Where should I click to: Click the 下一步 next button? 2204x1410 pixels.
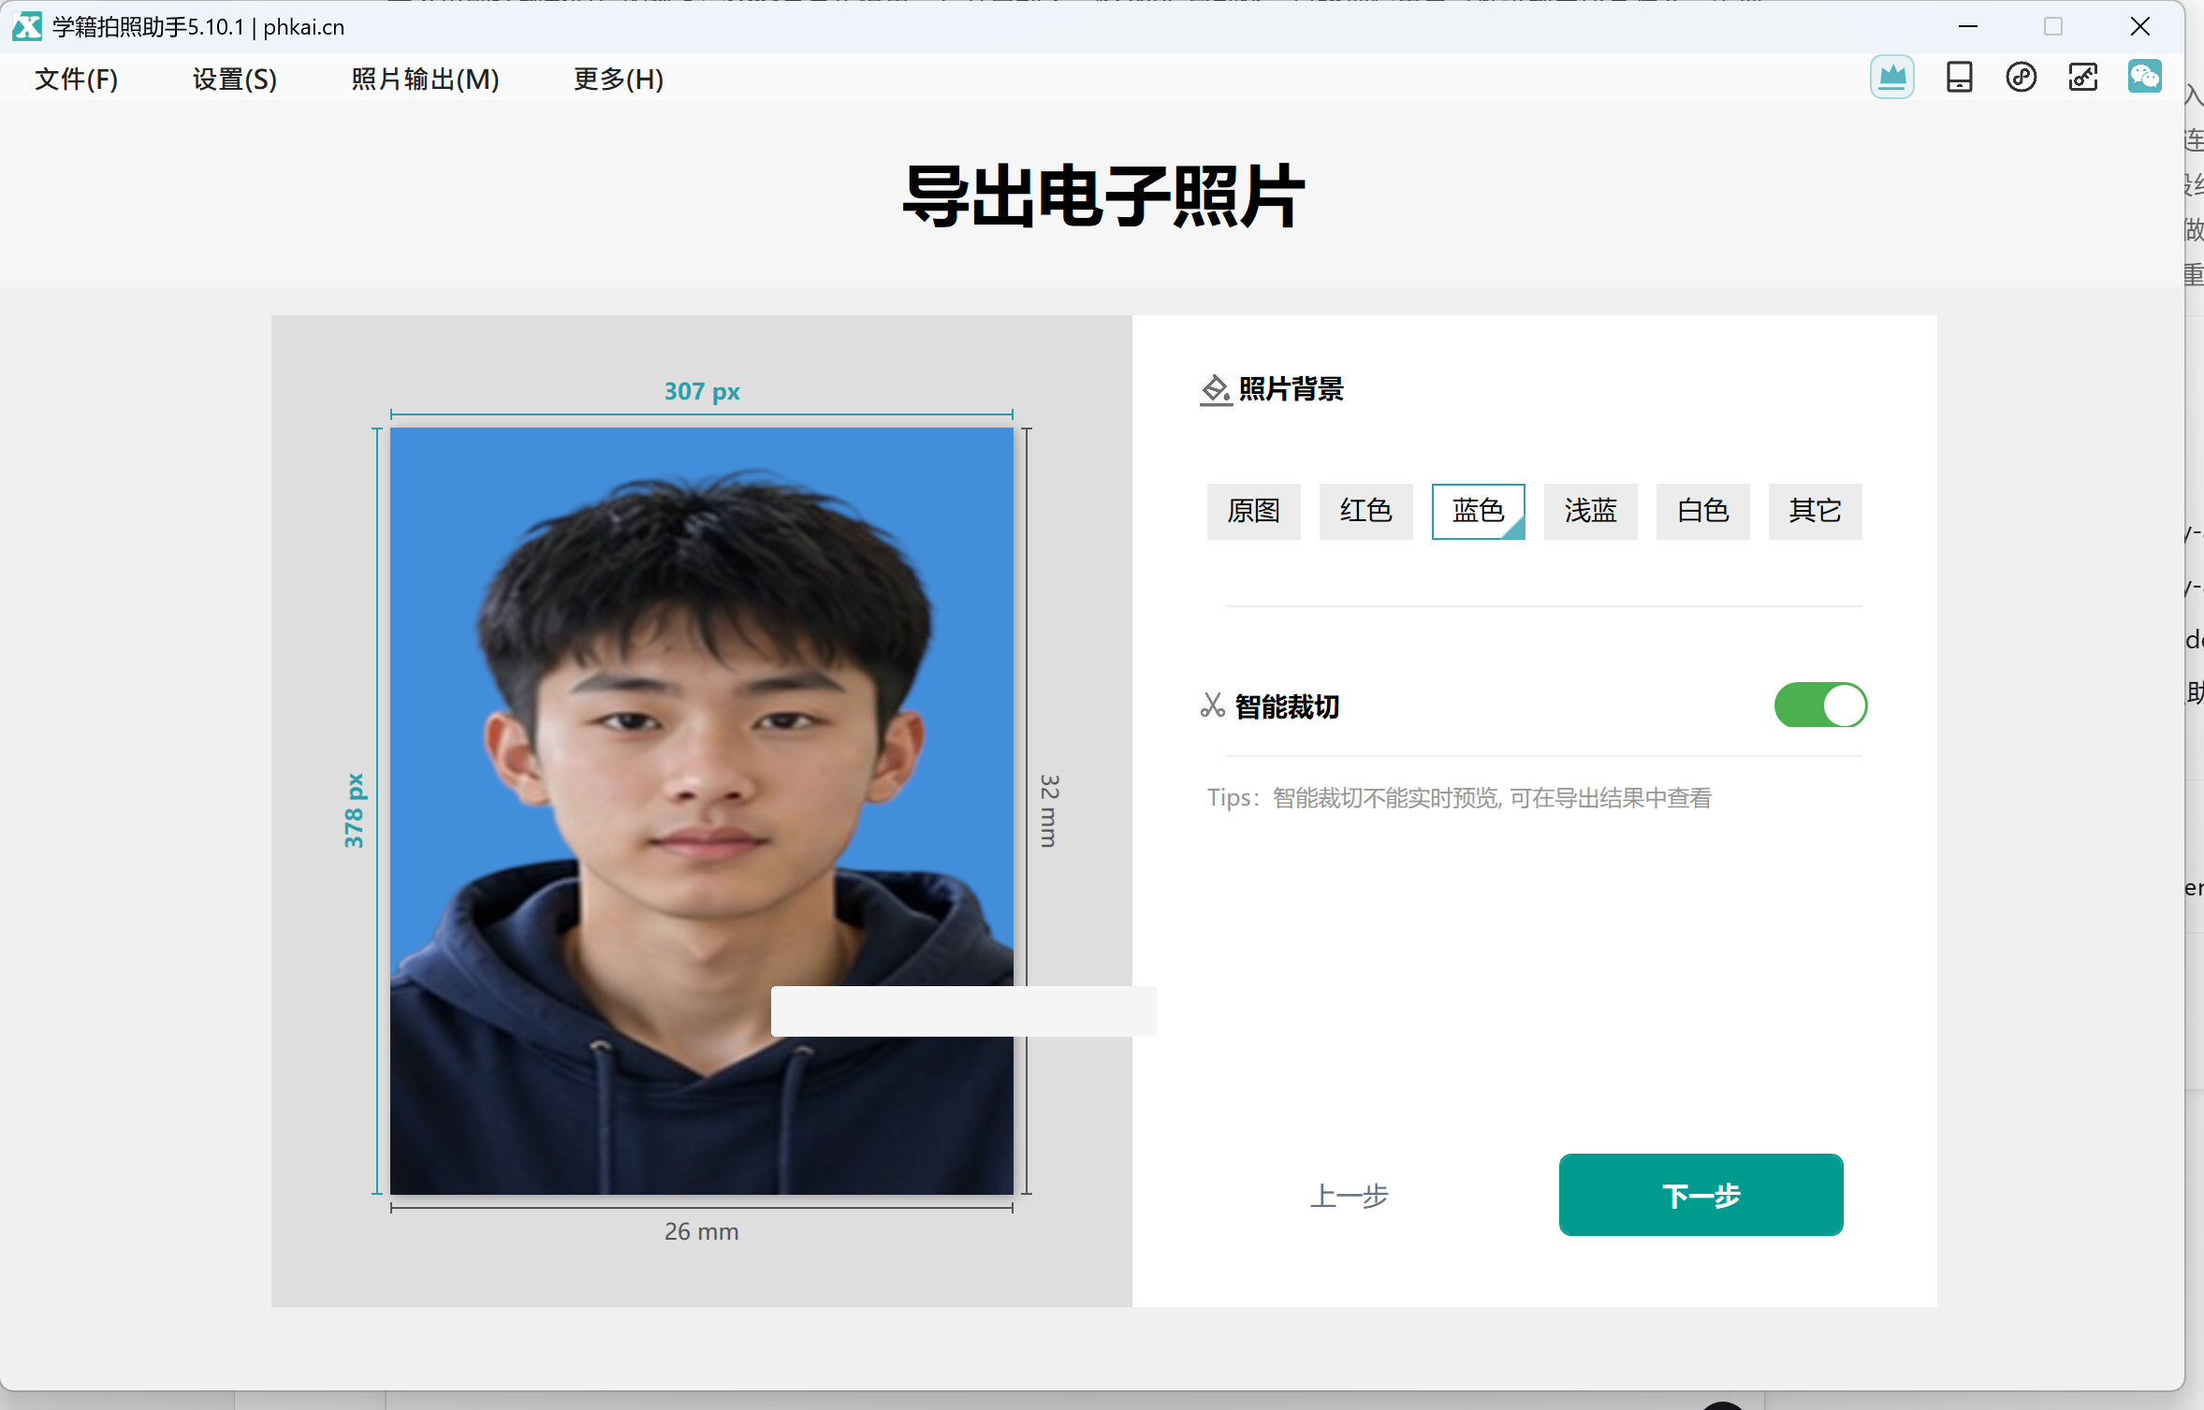1700,1195
